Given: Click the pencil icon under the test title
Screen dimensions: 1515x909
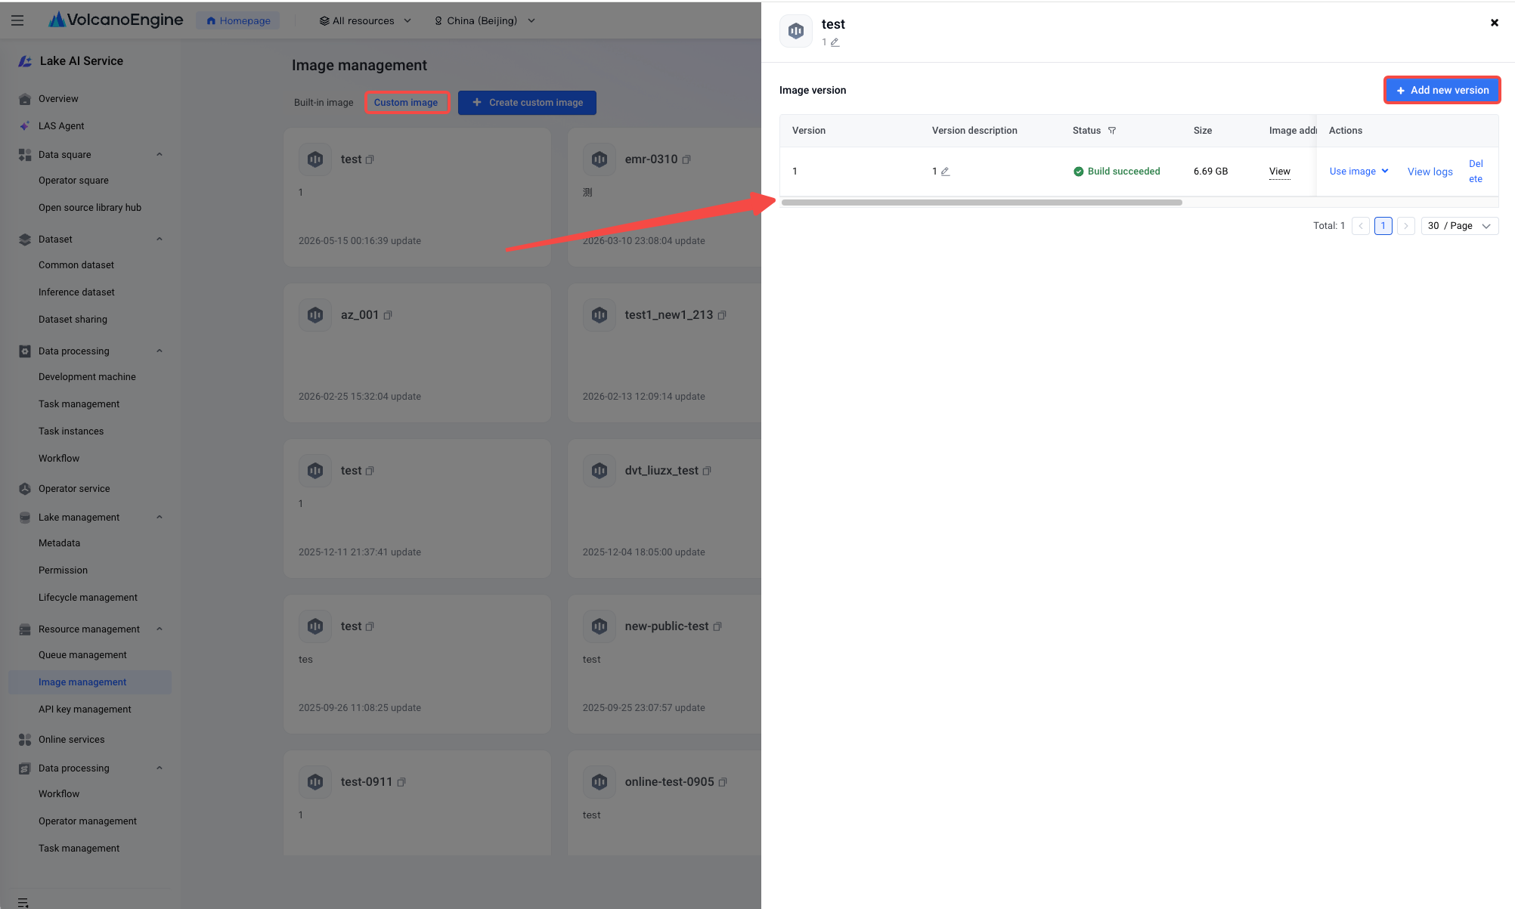Looking at the screenshot, I should coord(835,42).
